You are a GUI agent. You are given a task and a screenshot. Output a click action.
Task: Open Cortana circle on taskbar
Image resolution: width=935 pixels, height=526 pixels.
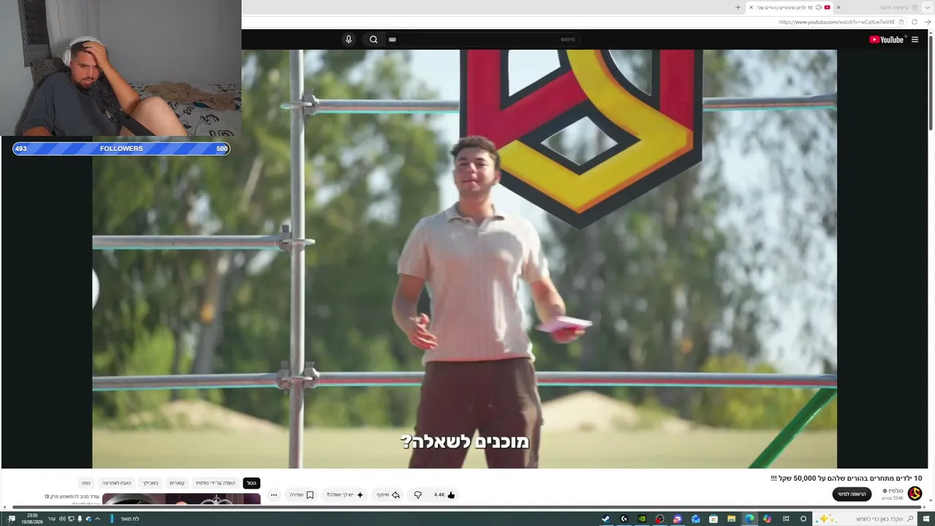pyautogui.click(x=803, y=519)
